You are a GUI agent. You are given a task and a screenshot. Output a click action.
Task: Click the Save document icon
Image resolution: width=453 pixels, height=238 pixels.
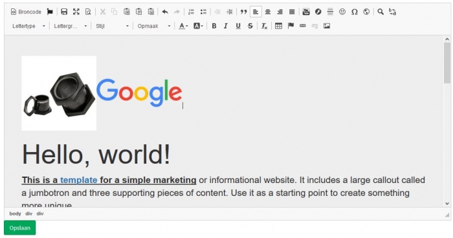click(x=64, y=12)
